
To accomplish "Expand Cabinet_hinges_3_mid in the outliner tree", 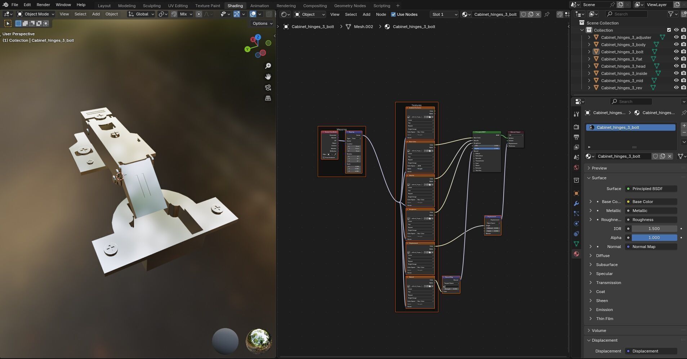I will (589, 81).
